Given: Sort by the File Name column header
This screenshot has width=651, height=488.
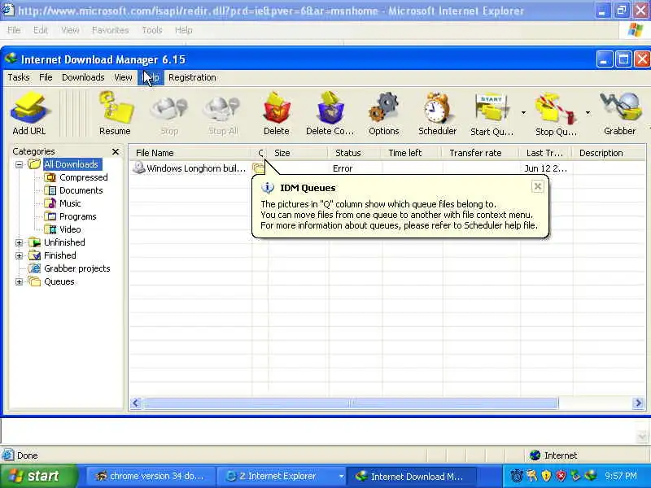Looking at the screenshot, I should pos(190,153).
